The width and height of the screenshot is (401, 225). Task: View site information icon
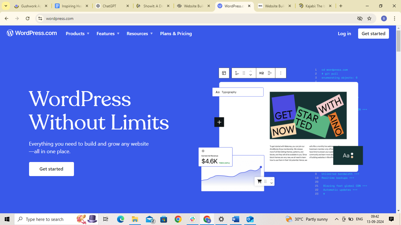tap(40, 18)
